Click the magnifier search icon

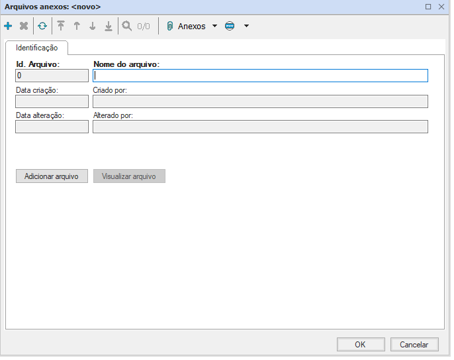pos(126,27)
